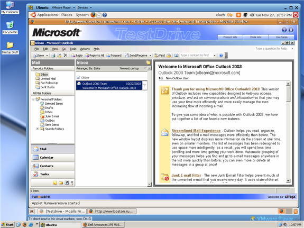The image size is (304, 228).
Task: Click the Windows Start button
Action: 7,225
